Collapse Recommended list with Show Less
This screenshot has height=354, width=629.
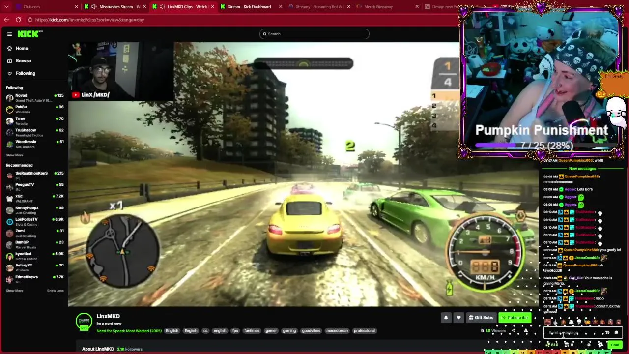click(56, 291)
